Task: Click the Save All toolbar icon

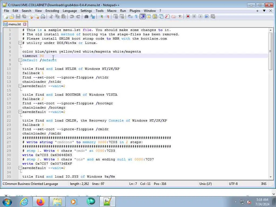Action: 24,16
